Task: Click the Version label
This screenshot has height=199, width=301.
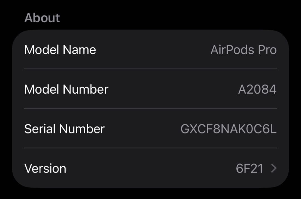Action: 45,168
